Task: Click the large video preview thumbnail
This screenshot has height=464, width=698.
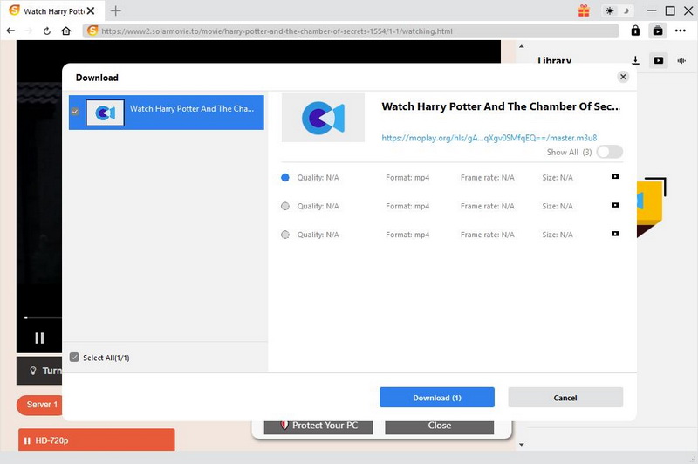Action: [x=323, y=118]
